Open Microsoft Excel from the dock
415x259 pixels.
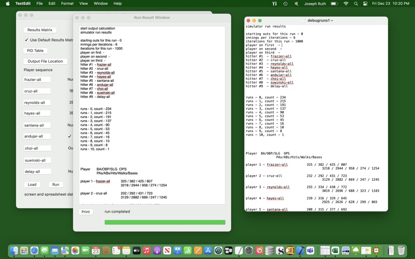(x=335, y=250)
